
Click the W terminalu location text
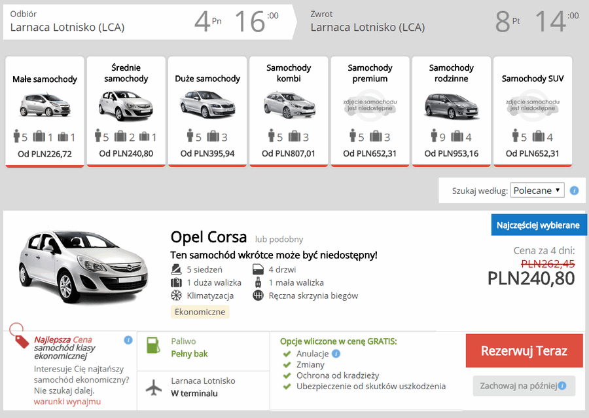(x=194, y=394)
